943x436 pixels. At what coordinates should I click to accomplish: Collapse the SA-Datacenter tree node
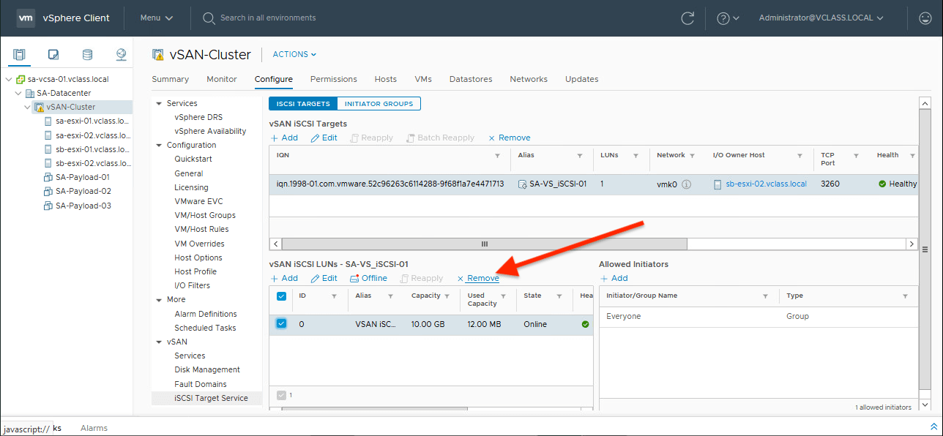click(x=18, y=93)
